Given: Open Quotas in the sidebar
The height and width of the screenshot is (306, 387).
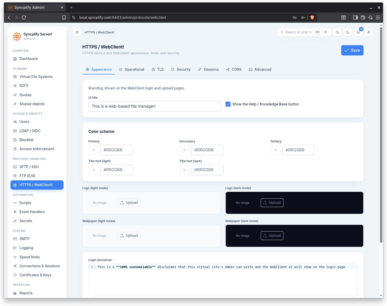Looking at the screenshot, I should (37, 95).
